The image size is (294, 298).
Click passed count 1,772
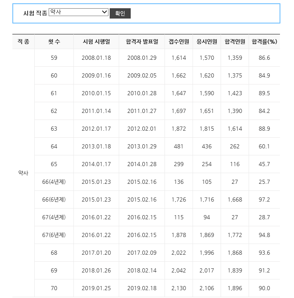click(x=235, y=235)
